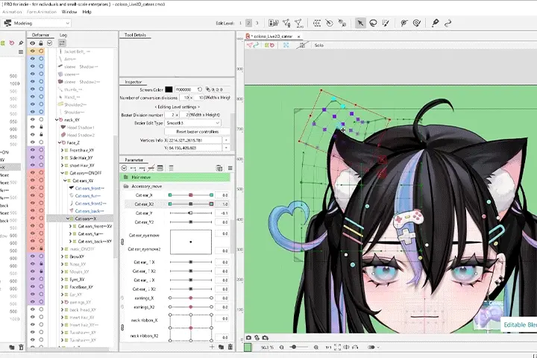This screenshot has height=358, width=537.
Task: Create new parameter group folder icon
Action: 222,347
